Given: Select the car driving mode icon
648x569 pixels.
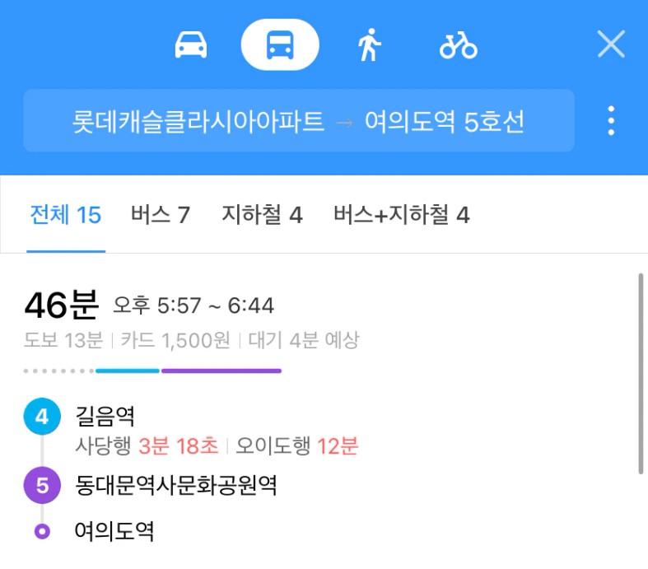Looking at the screenshot, I should click(x=190, y=44).
